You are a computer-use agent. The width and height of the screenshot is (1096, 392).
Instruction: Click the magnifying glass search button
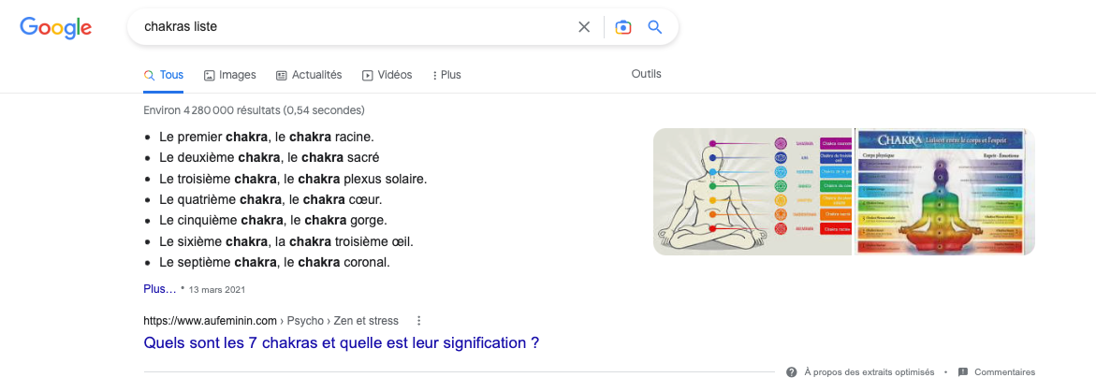pyautogui.click(x=655, y=27)
